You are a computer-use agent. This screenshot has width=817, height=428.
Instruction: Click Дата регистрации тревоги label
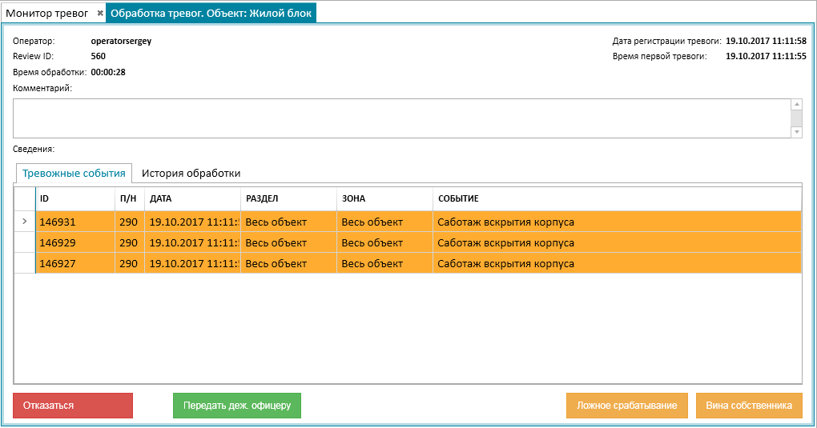667,41
